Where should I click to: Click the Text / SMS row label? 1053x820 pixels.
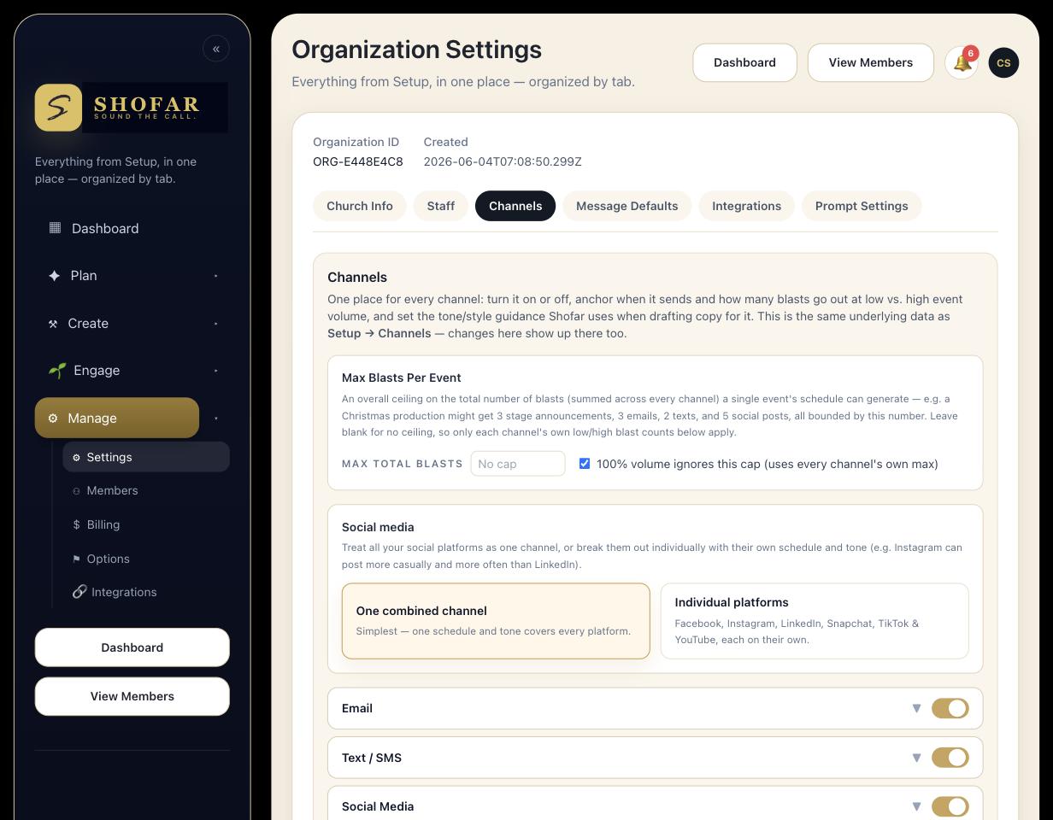[372, 758]
